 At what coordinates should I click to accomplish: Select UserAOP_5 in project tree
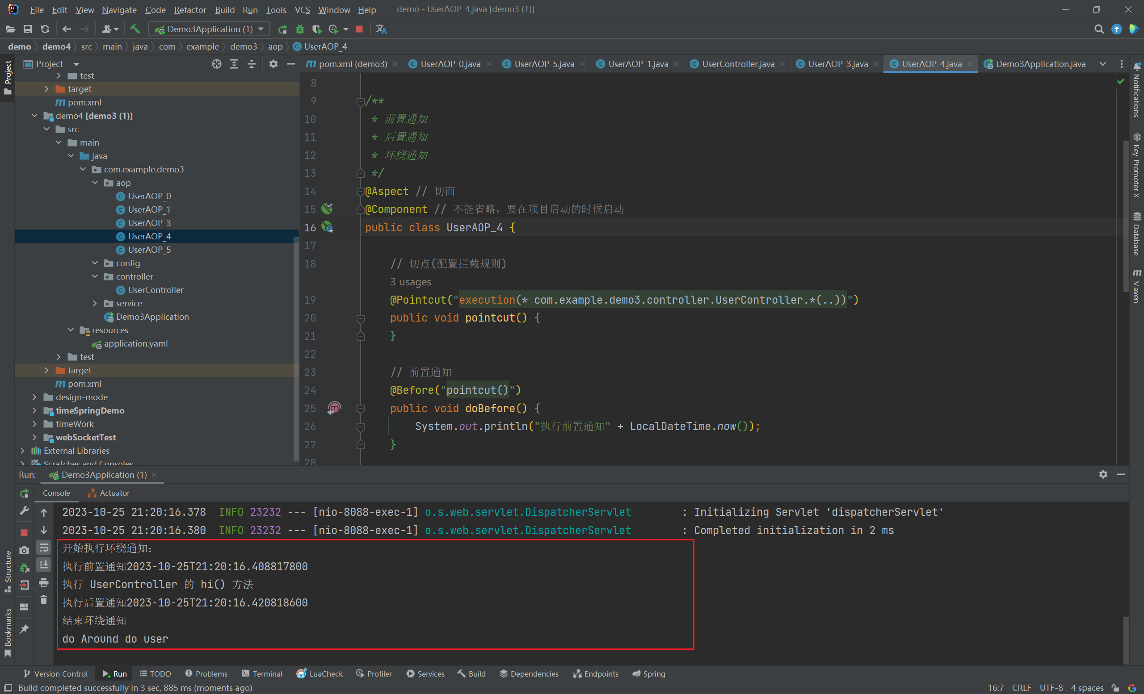150,250
